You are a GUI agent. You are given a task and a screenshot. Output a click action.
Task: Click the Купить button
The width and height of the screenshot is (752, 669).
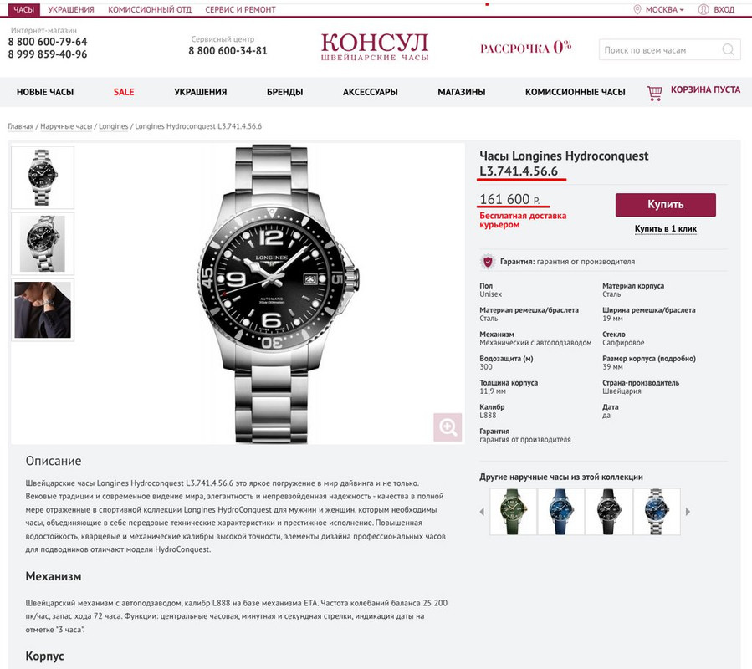(x=666, y=205)
